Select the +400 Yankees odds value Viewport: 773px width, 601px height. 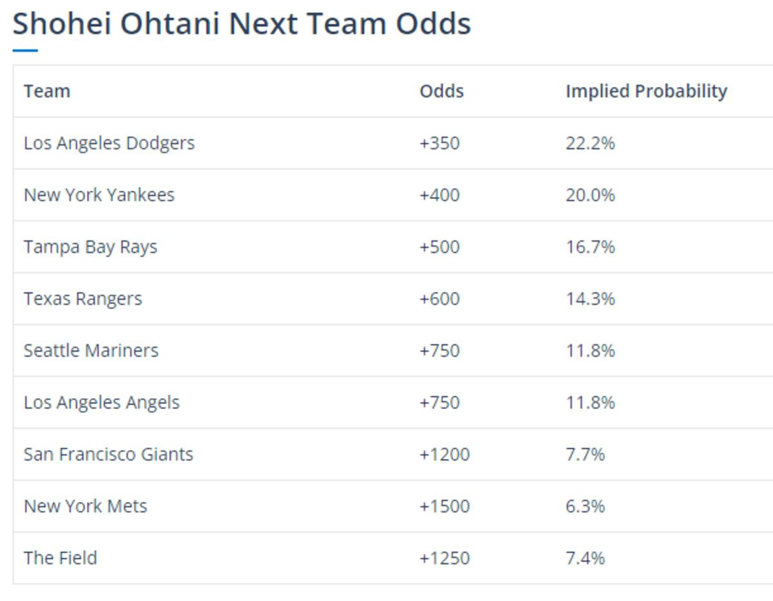[x=439, y=195]
